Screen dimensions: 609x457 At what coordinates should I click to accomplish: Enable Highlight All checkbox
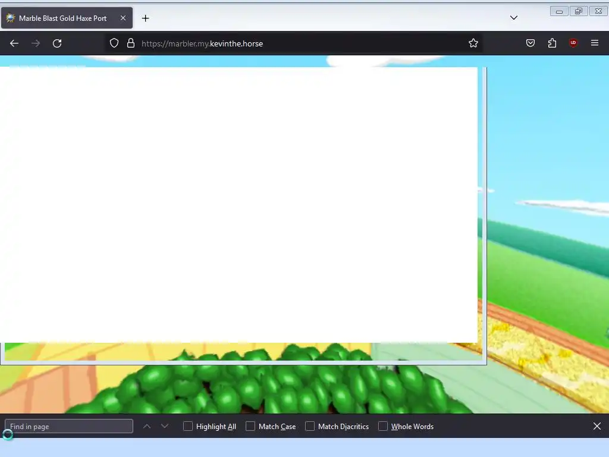point(188,426)
